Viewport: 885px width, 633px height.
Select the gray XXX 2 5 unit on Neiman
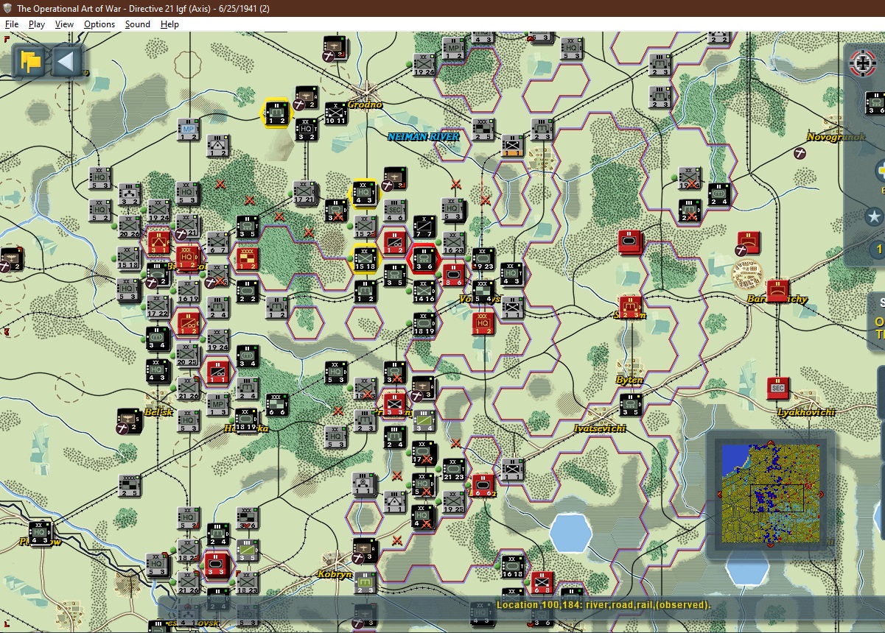coord(483,130)
